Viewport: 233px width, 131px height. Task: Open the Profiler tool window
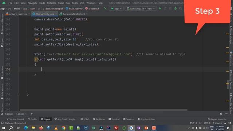pyautogui.click(x=32, y=119)
